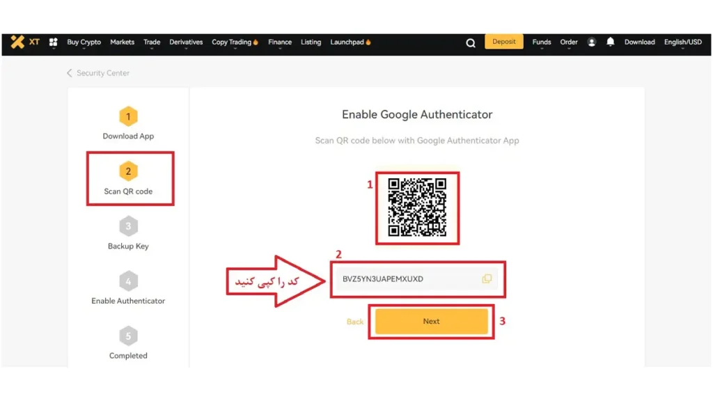
Task: Select step 5 Completed hexagon
Action: [x=128, y=336]
